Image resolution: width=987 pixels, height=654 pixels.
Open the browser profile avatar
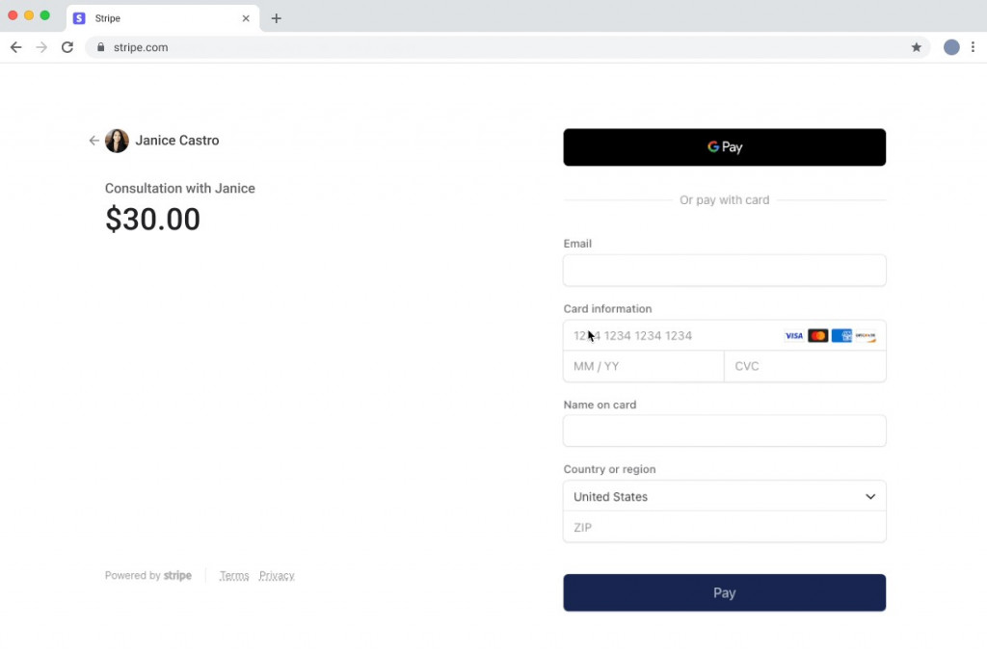point(951,46)
